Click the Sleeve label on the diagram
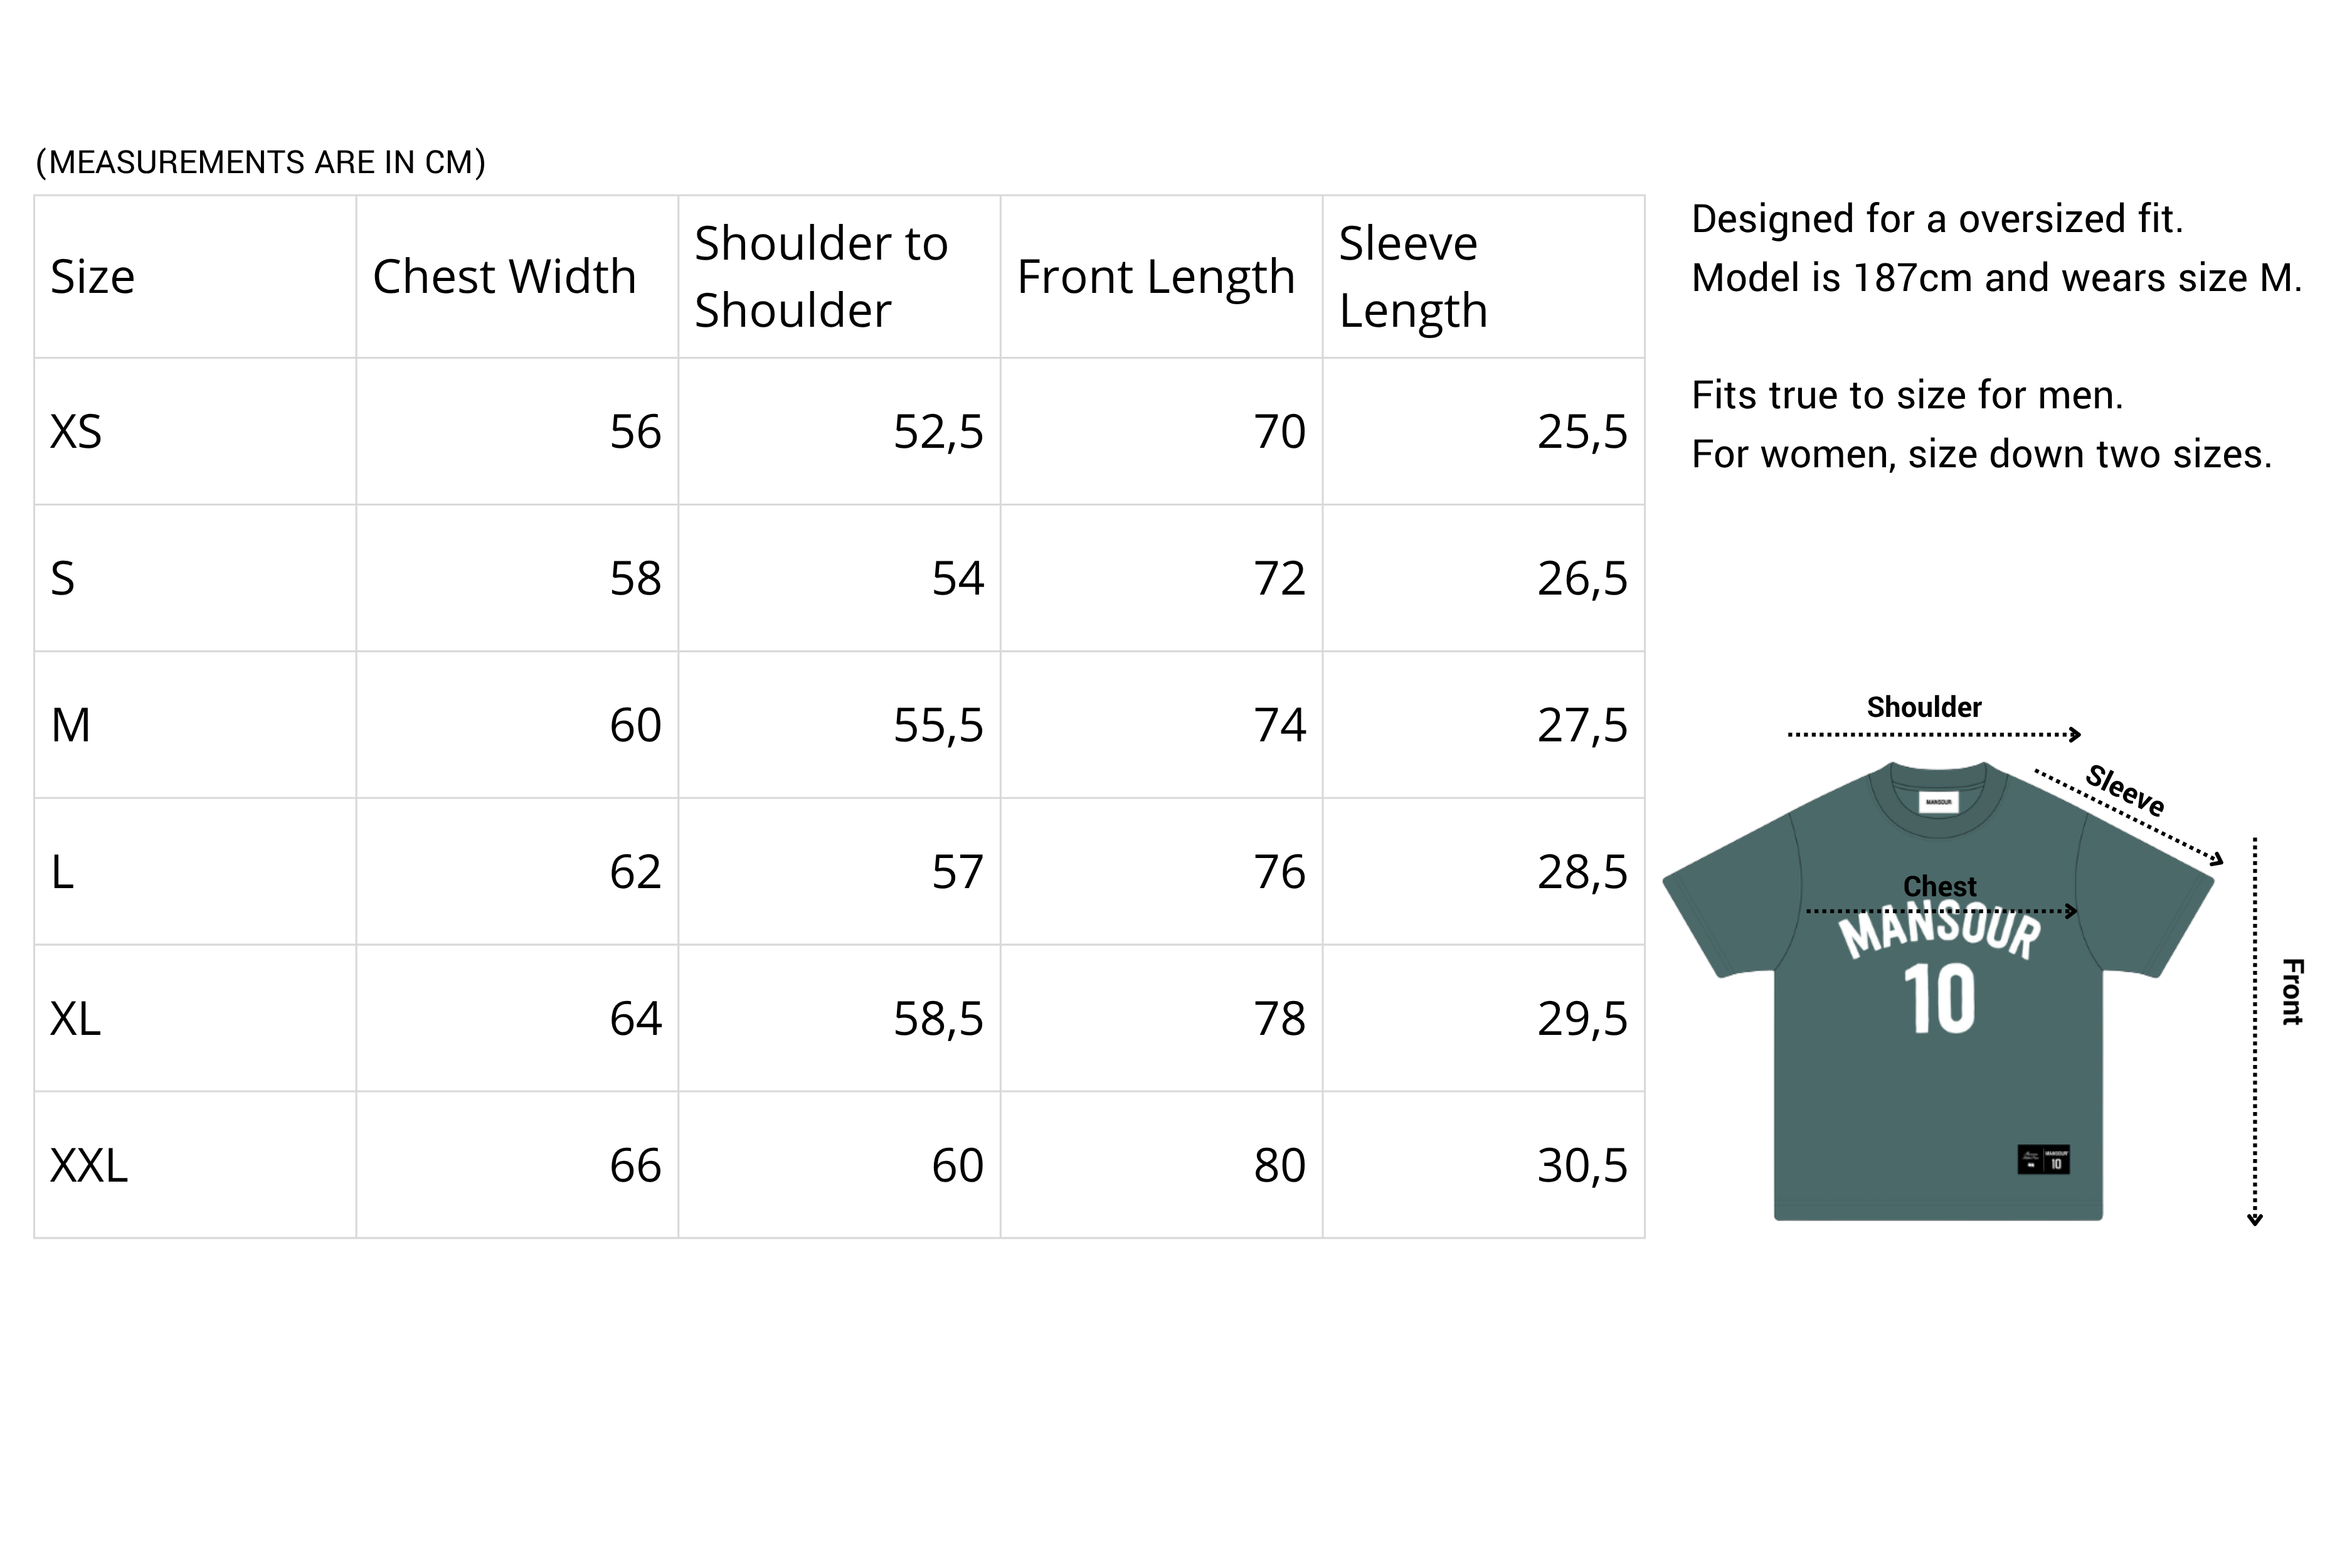 2125,790
